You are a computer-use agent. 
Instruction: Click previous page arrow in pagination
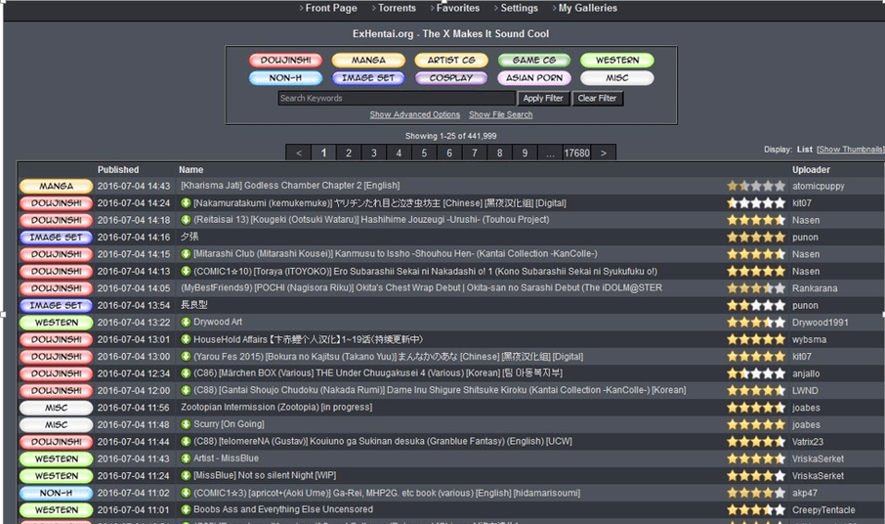coord(299,153)
